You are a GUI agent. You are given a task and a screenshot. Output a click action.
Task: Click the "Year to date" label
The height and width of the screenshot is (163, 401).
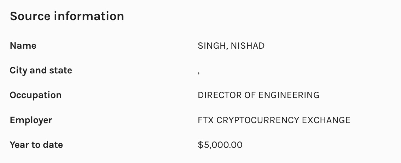(36, 145)
